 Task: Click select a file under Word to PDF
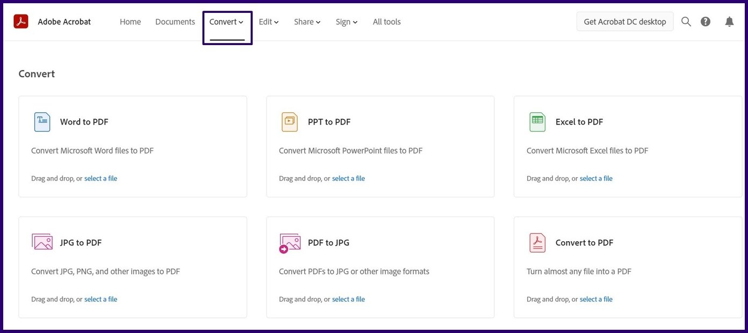tap(100, 178)
